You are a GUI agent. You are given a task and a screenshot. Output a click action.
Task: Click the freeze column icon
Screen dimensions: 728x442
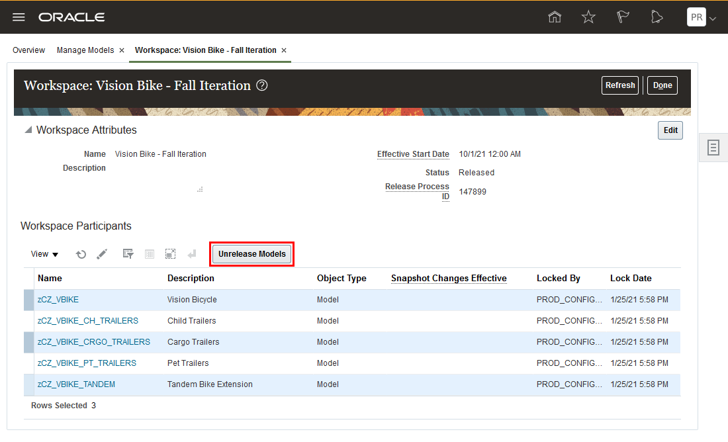[x=150, y=254]
